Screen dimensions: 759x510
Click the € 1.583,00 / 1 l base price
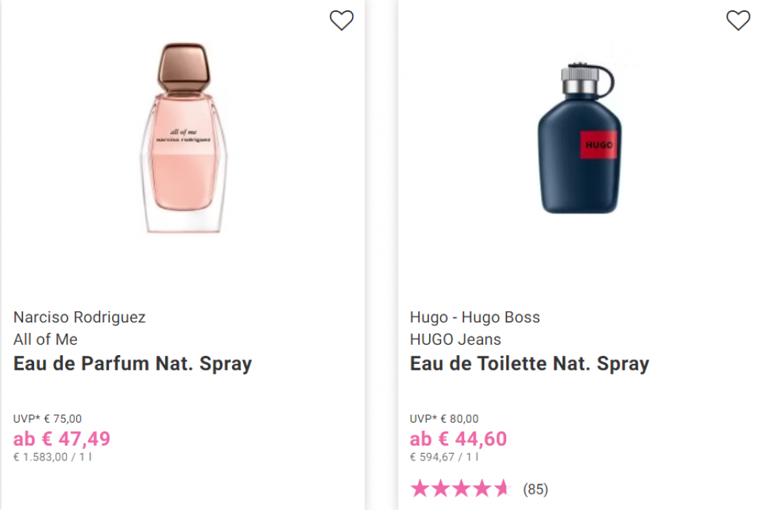point(53,457)
